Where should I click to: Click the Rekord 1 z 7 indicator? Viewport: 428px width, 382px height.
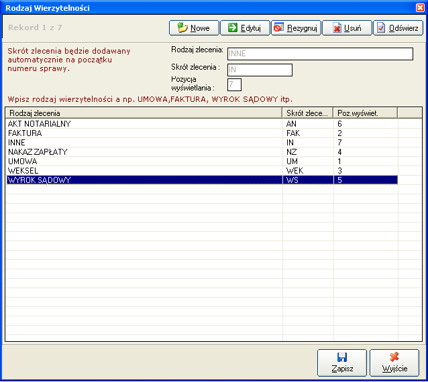35,27
